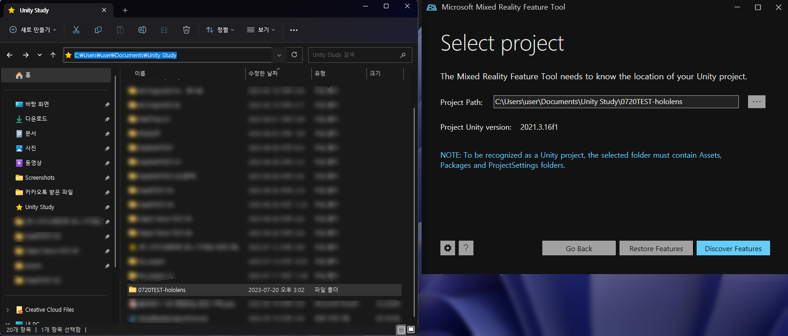This screenshot has height=336, width=788.
Task: Click the 파일 폴더 type cell
Action: pyautogui.click(x=326, y=290)
